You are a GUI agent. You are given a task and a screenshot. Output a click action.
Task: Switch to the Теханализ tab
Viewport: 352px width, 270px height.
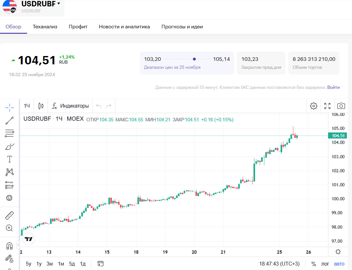click(x=45, y=27)
